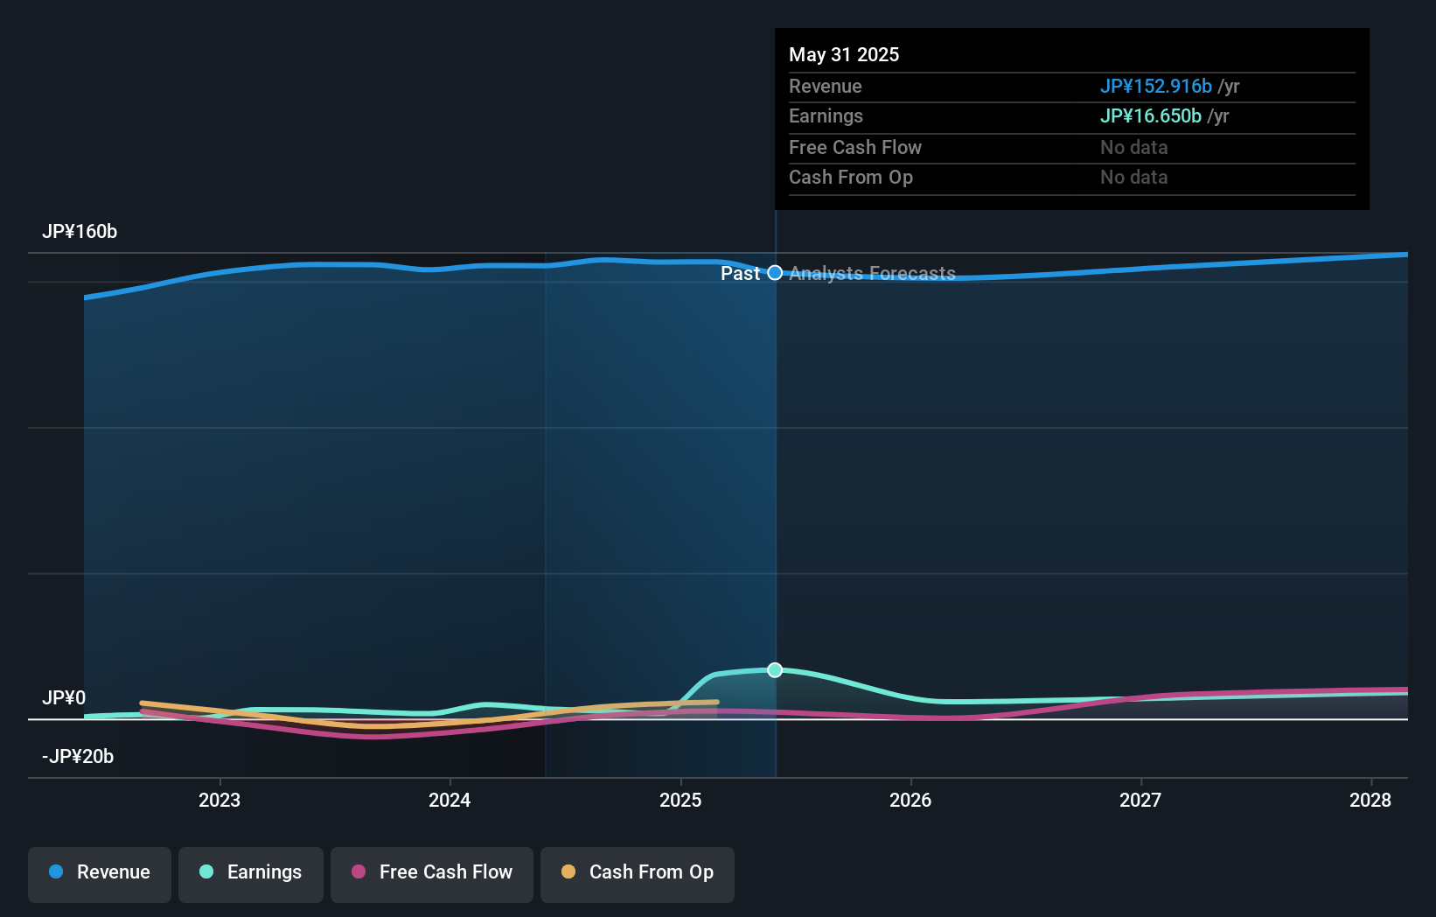This screenshot has width=1436, height=917.
Task: Click the blue Revenue legend dot
Action: coord(56,871)
